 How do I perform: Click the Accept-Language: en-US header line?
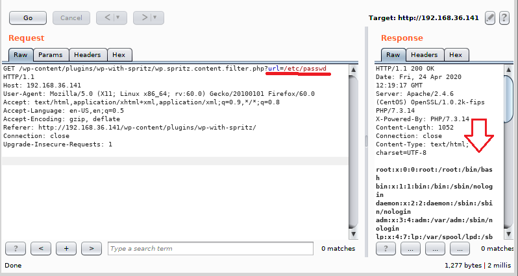click(64, 111)
